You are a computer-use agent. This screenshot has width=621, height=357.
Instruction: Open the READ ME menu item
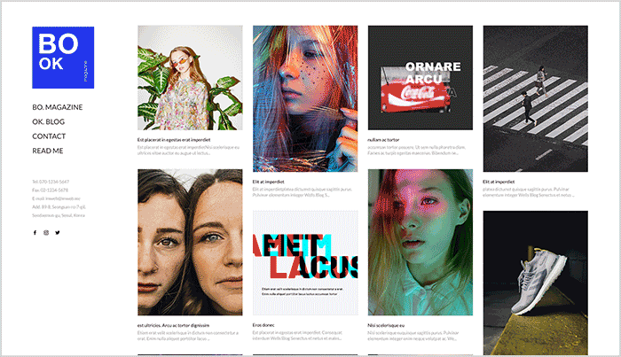pos(48,151)
